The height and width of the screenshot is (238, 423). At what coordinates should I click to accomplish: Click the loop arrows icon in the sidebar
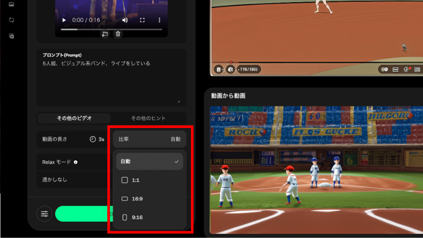point(11,20)
